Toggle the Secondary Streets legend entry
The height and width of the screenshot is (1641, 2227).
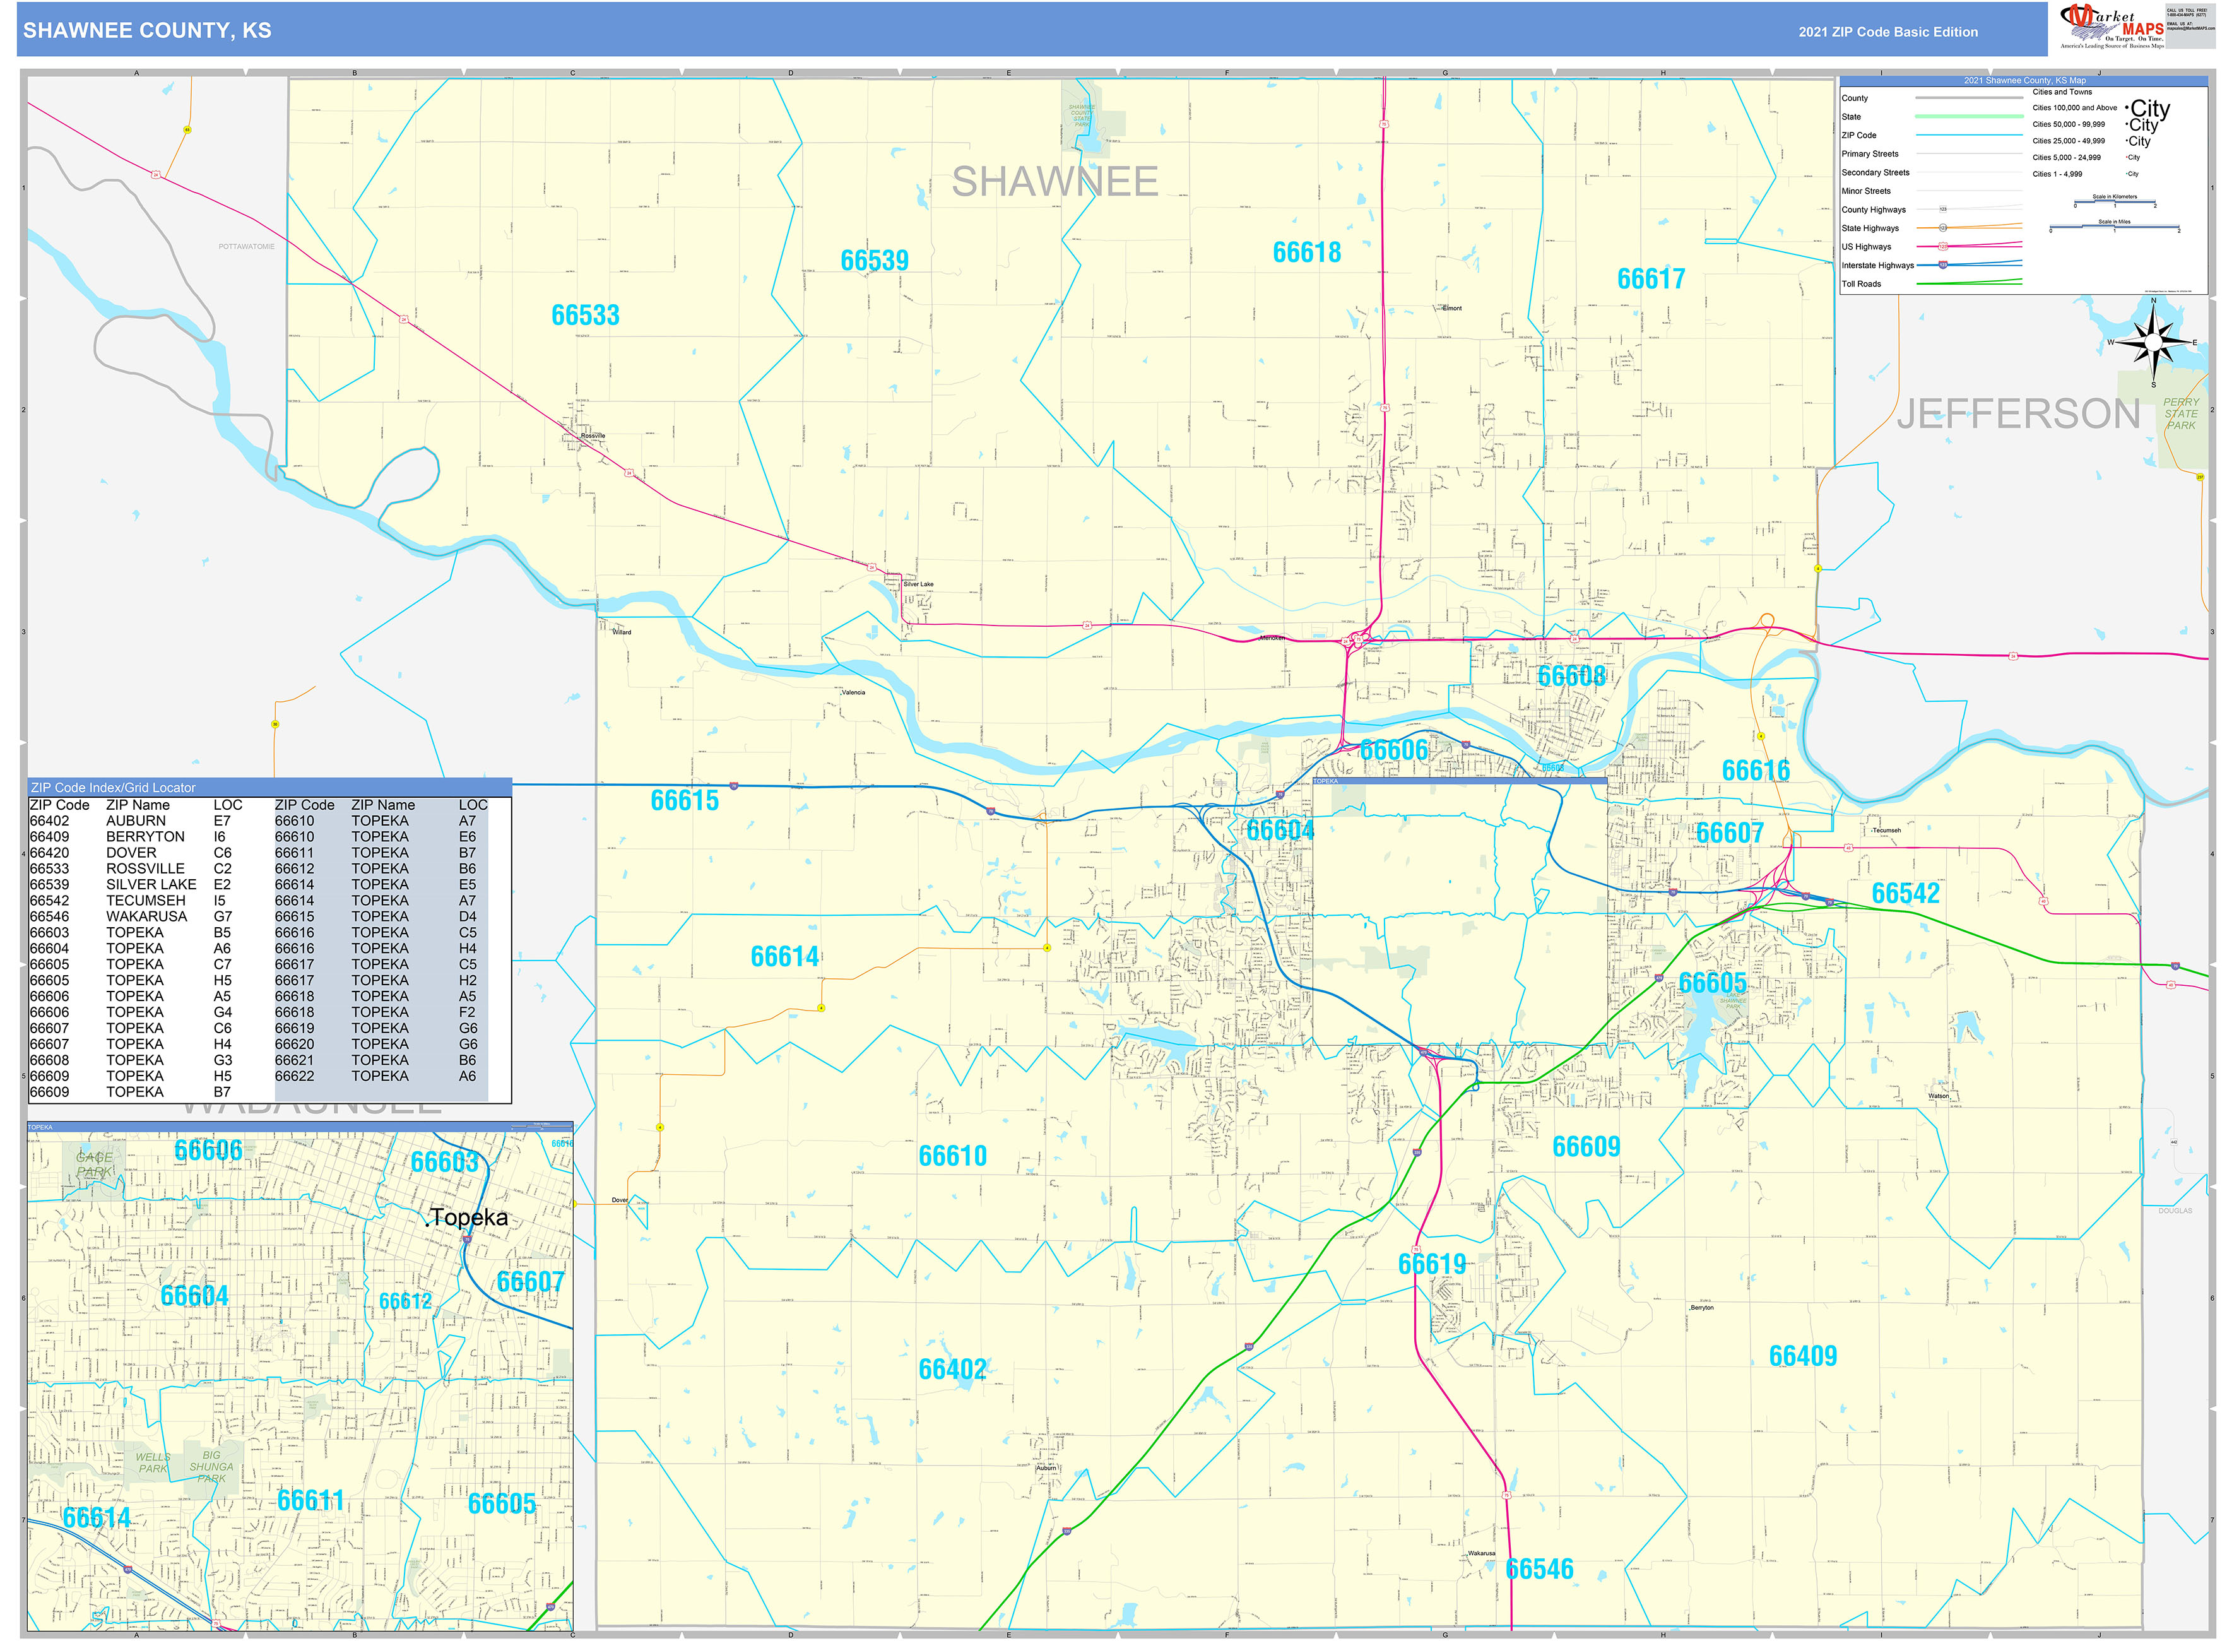[1876, 172]
